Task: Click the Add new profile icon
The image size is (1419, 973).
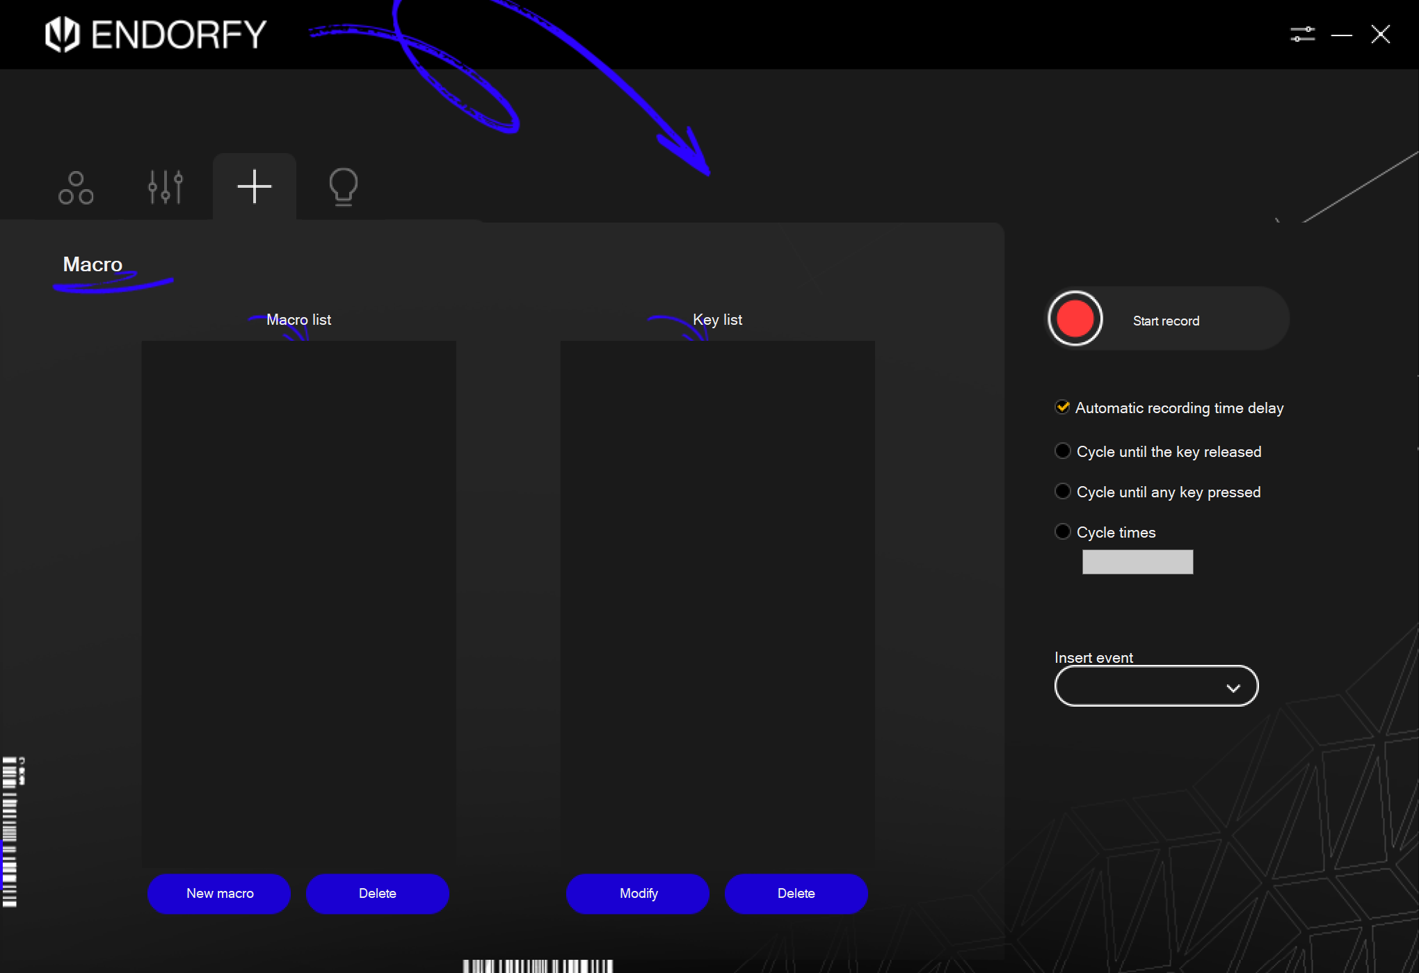Action: 253,186
